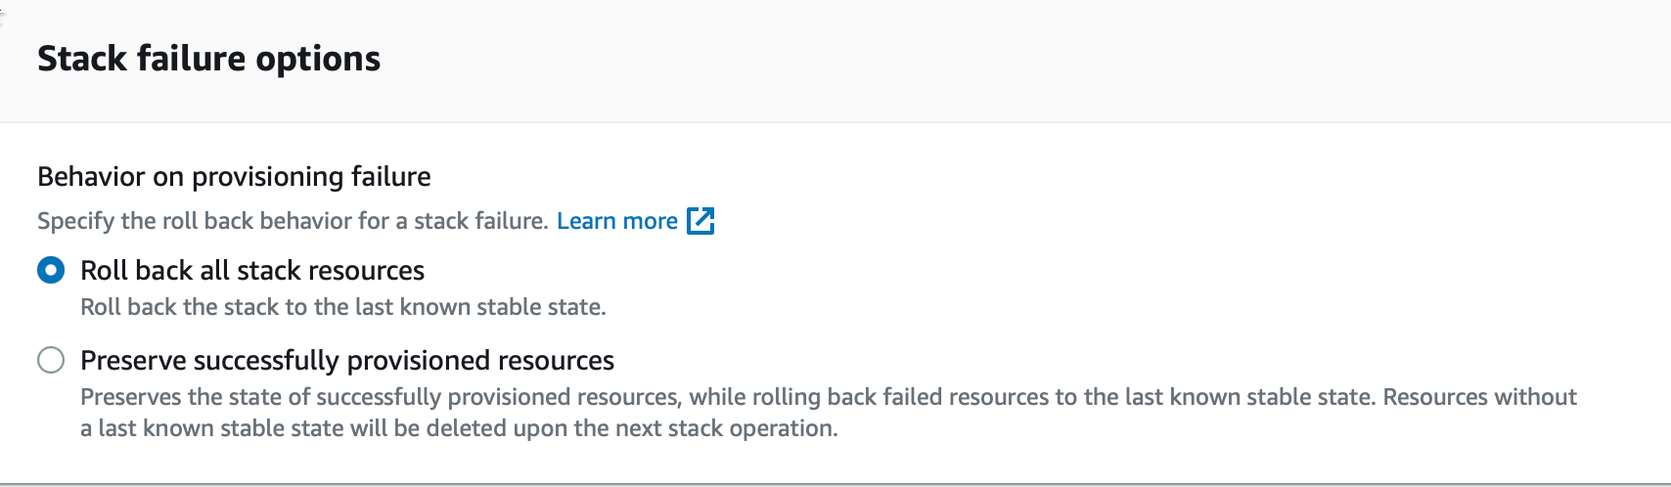Click the Stack failure options heading
This screenshot has width=1671, height=487.
(x=208, y=59)
